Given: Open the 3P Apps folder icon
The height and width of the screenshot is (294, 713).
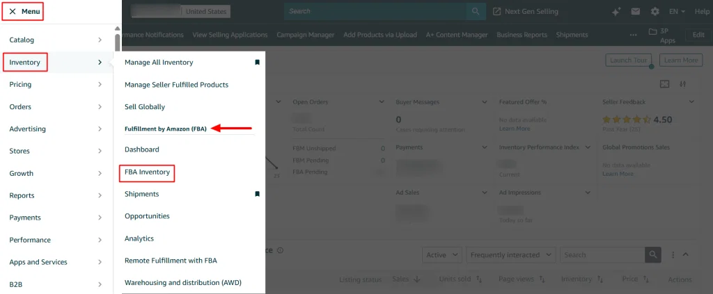Looking at the screenshot, I should point(653,31).
